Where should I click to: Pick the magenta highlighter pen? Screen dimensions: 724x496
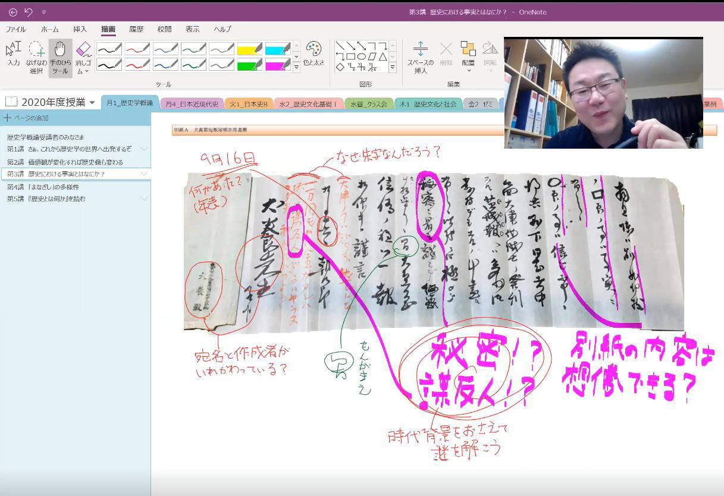click(278, 65)
